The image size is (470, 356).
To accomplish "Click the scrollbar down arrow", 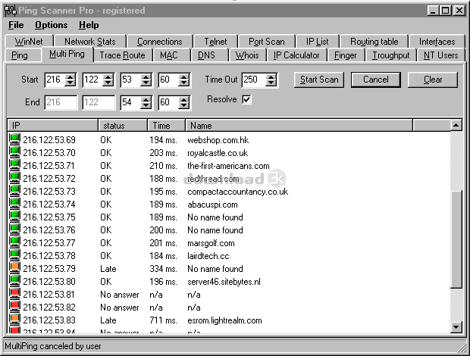I will click(x=456, y=327).
